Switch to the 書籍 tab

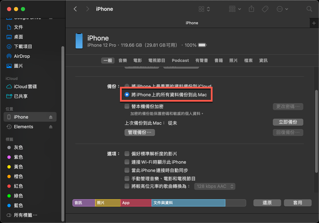(219, 61)
